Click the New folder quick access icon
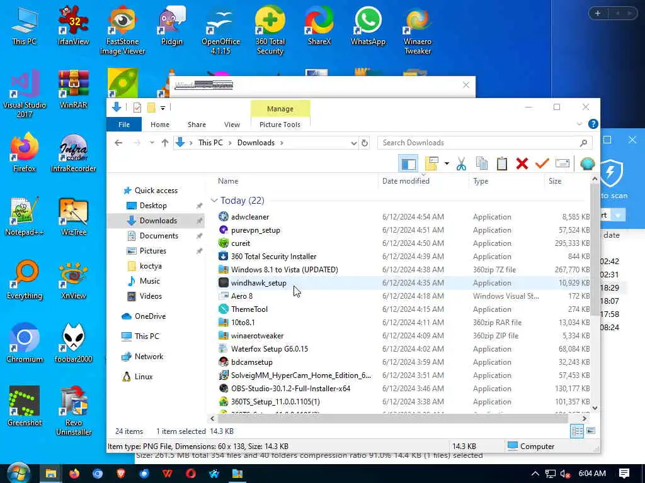 tap(151, 108)
